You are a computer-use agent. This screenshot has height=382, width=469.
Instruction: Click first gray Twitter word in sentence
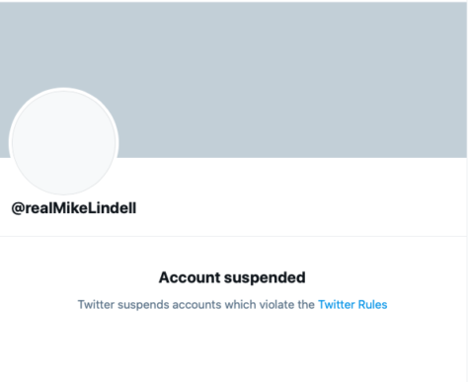click(96, 305)
